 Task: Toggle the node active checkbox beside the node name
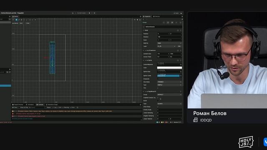coord(144,27)
